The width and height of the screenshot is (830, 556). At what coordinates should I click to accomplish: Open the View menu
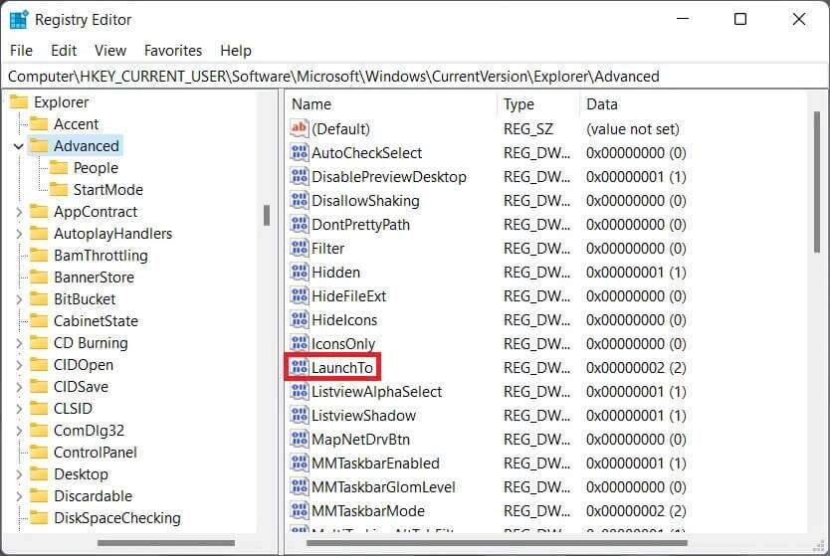click(110, 51)
